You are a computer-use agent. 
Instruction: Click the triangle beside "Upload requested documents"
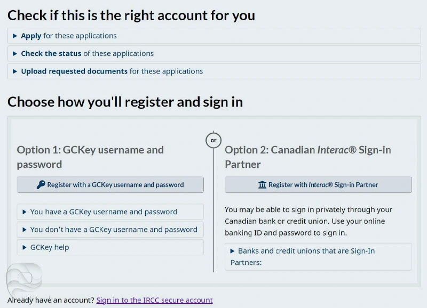(x=15, y=71)
